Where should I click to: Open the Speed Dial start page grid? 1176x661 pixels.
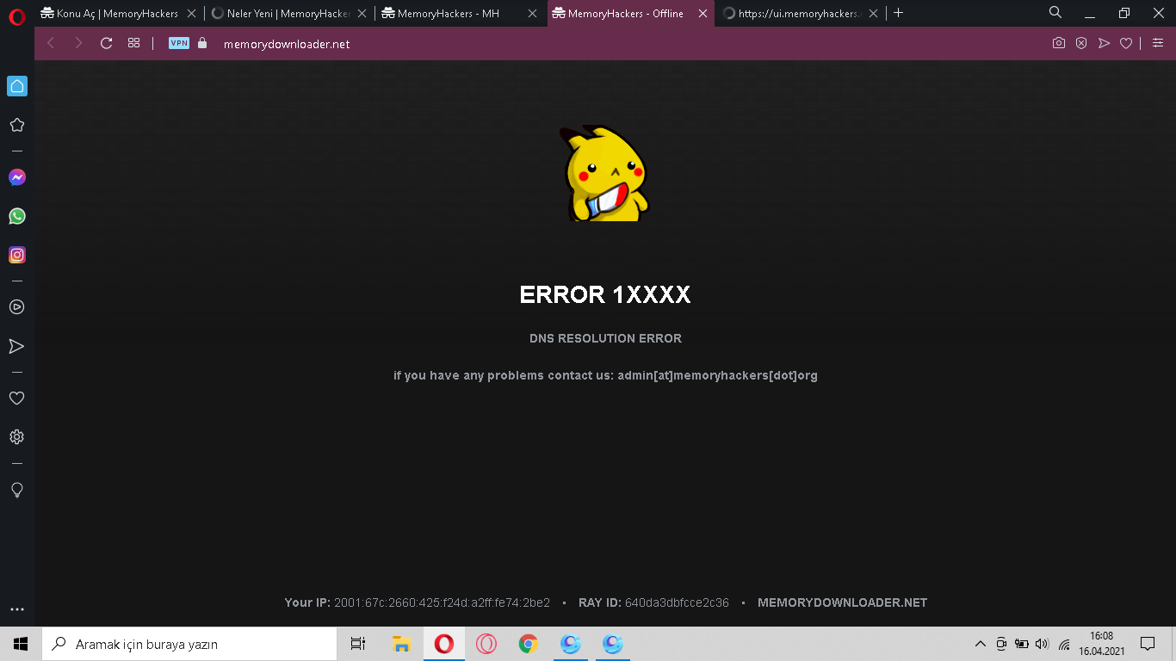point(133,43)
